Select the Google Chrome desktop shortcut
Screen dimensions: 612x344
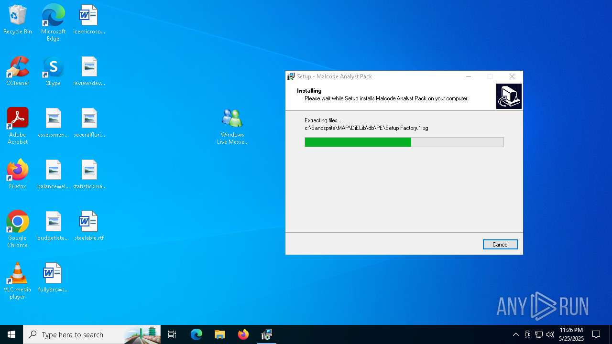(x=18, y=229)
